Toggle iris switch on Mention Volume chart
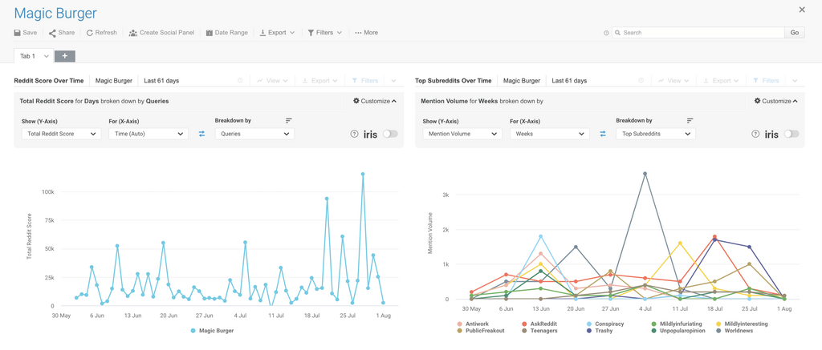 (x=791, y=134)
